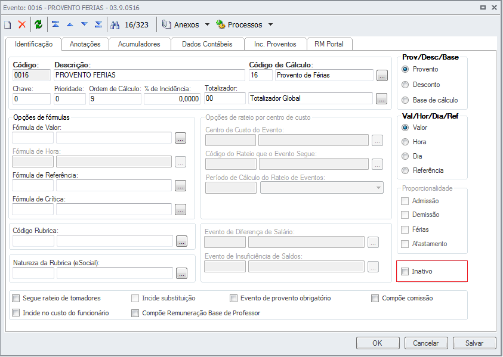Click the Ordem de Cálculo field
The image size is (503, 357).
pyautogui.click(x=115, y=99)
